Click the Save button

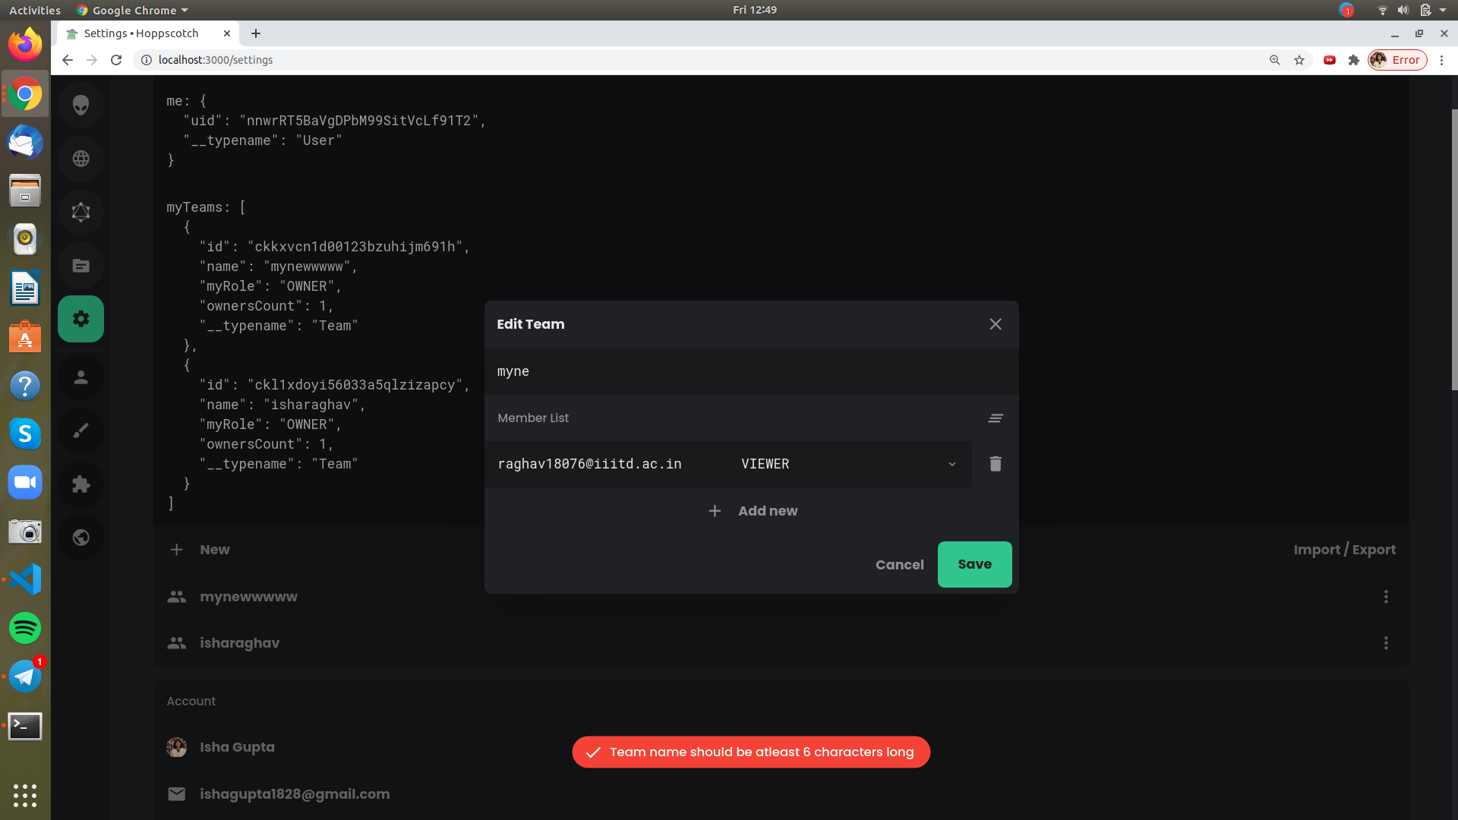coord(974,564)
